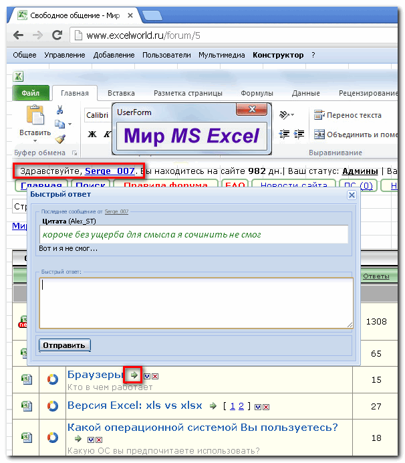Image resolution: width=405 pixels, height=463 pixels.
Task: Submit reply with the Отправить button
Action: click(x=65, y=345)
